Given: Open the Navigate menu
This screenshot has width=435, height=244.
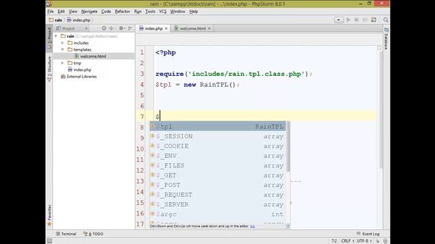Looking at the screenshot, I should 89,12.
